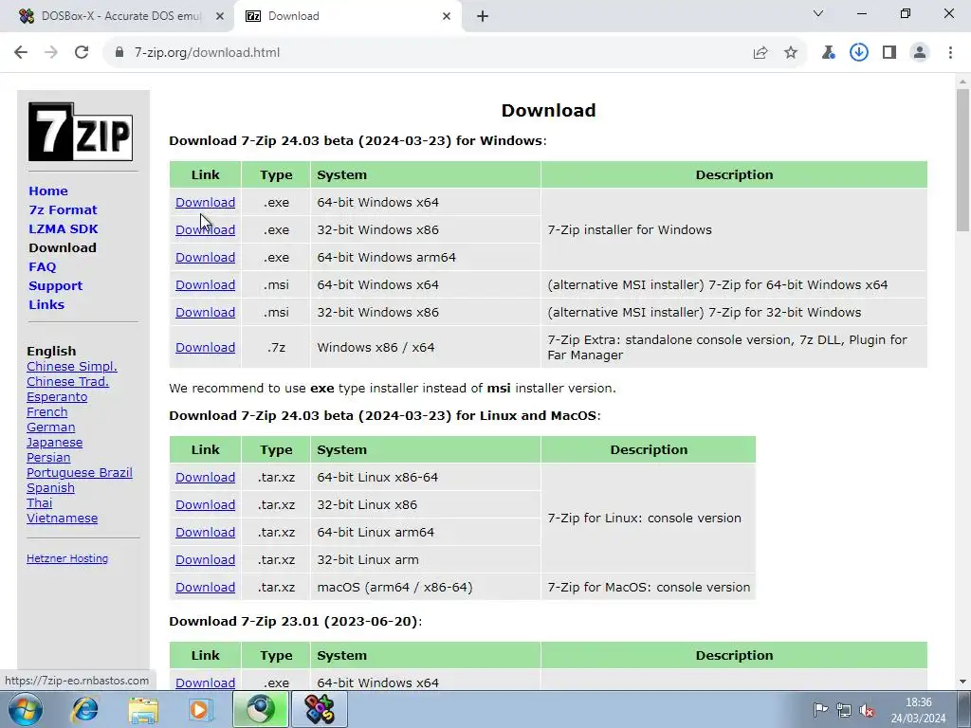Open the Chrome labs flask icon
This screenshot has height=728, width=971.
pyautogui.click(x=828, y=53)
